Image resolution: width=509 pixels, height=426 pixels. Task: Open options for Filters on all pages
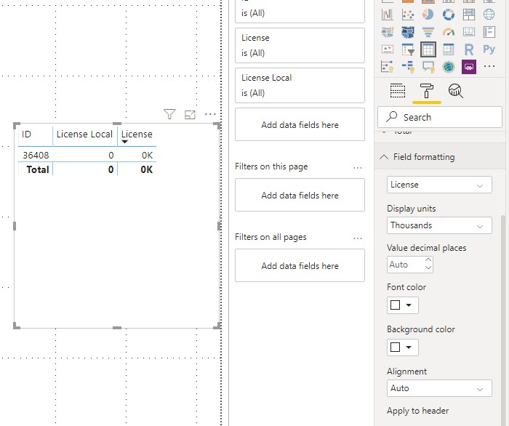(x=358, y=238)
